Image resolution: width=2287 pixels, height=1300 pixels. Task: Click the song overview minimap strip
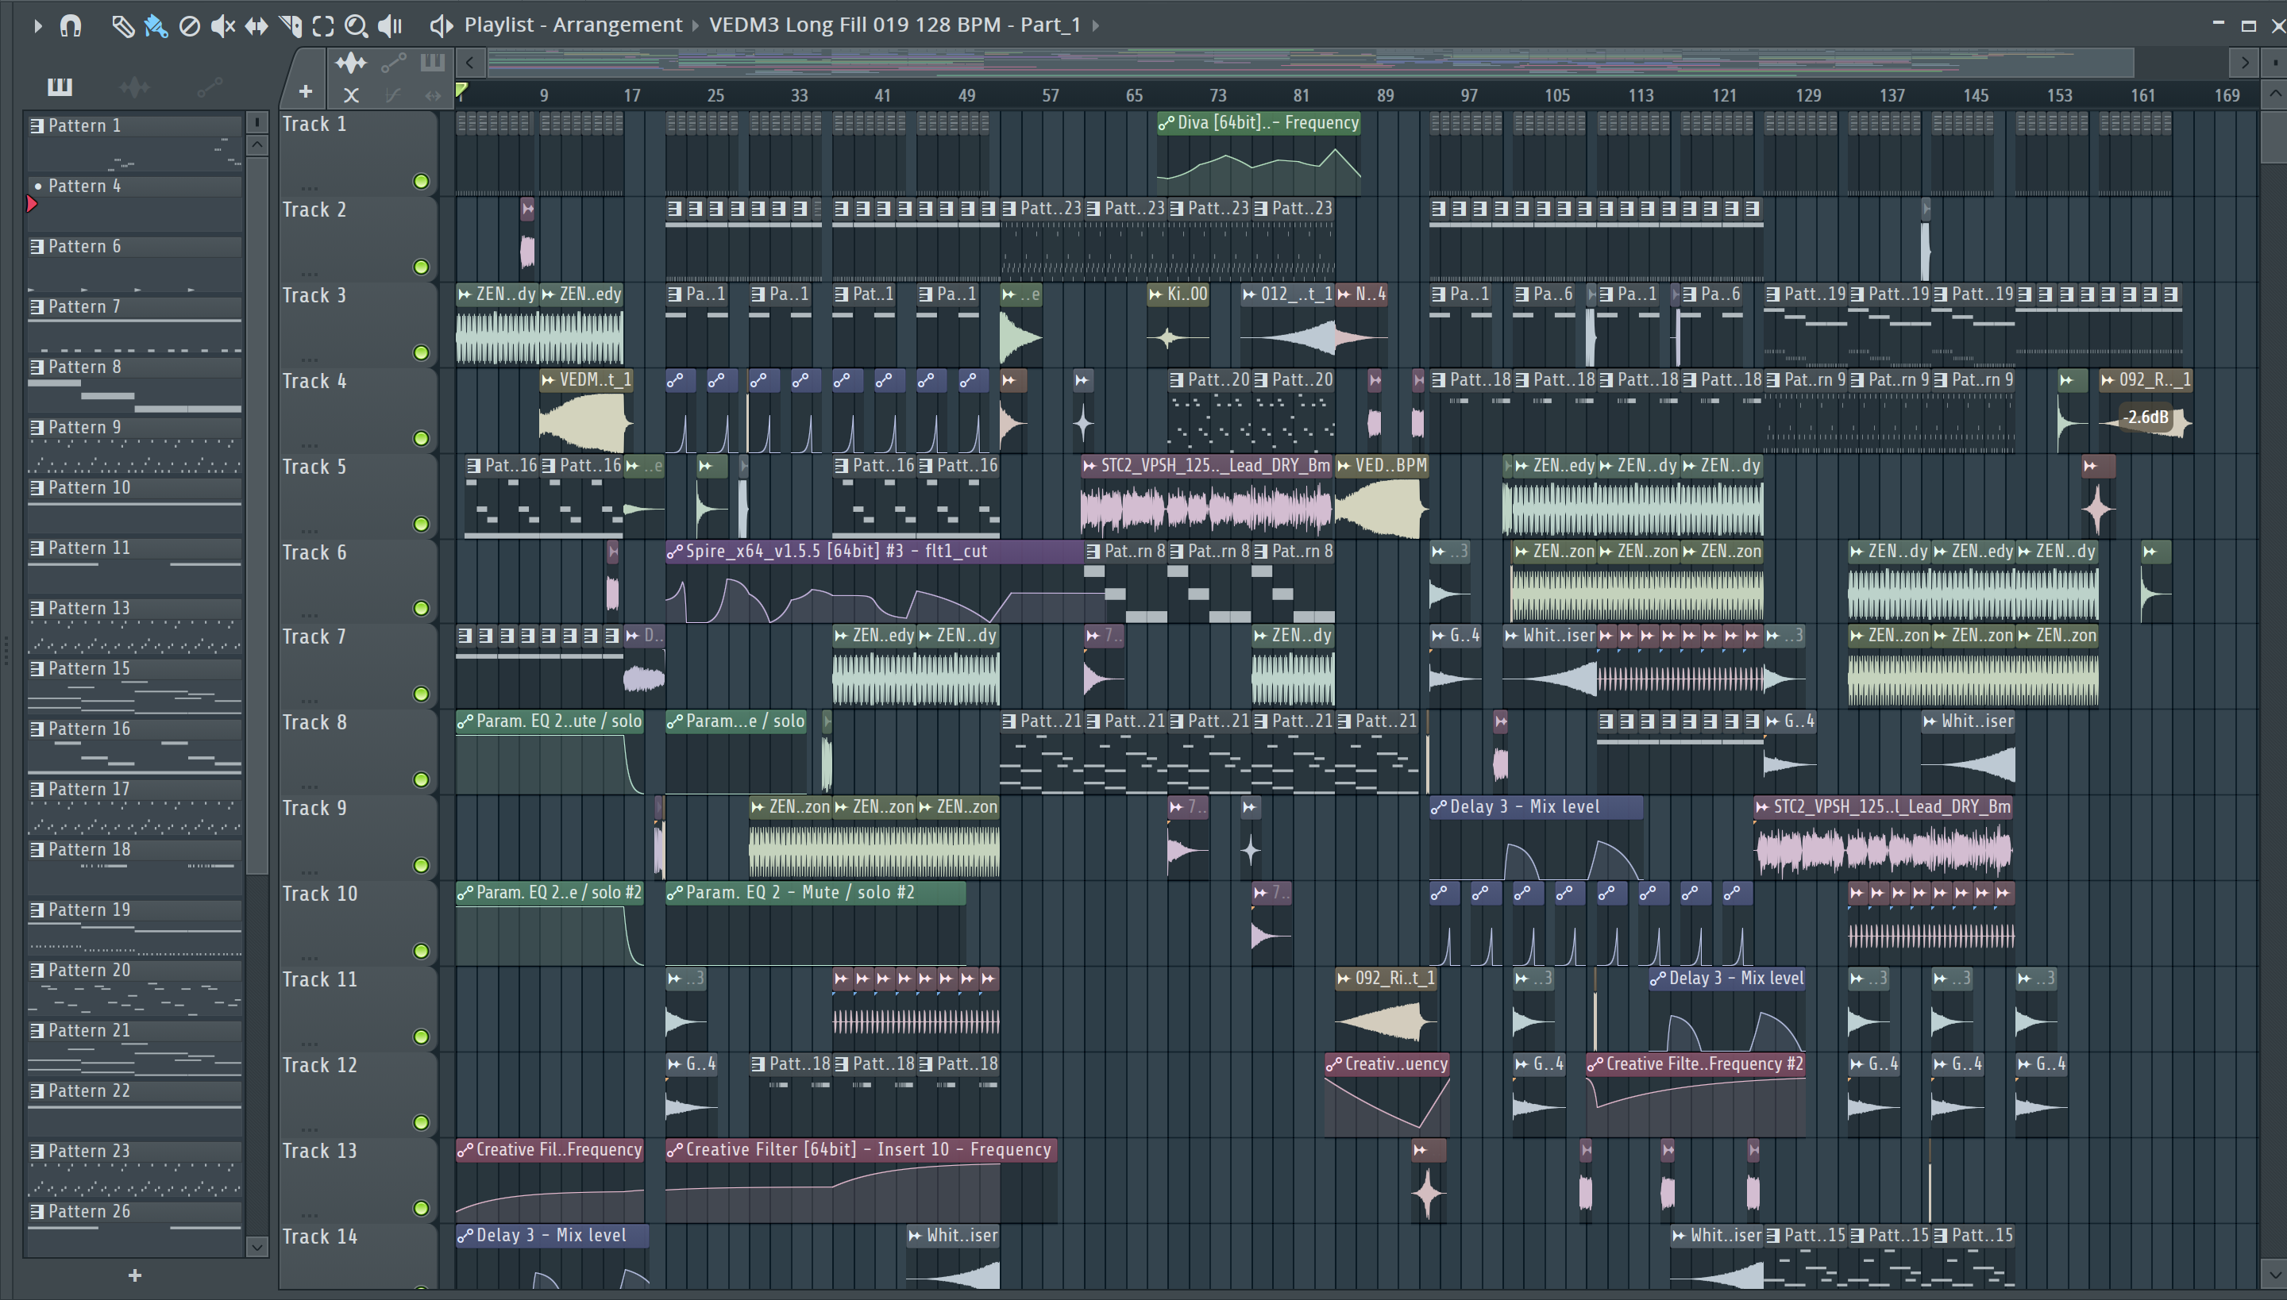click(x=1309, y=63)
